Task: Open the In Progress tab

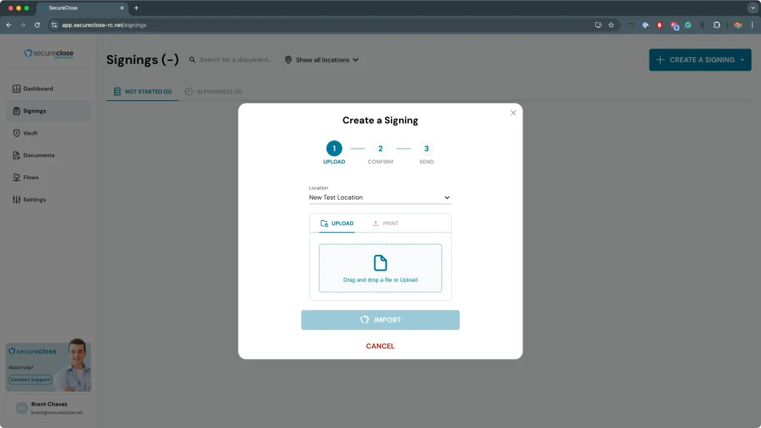Action: (213, 92)
